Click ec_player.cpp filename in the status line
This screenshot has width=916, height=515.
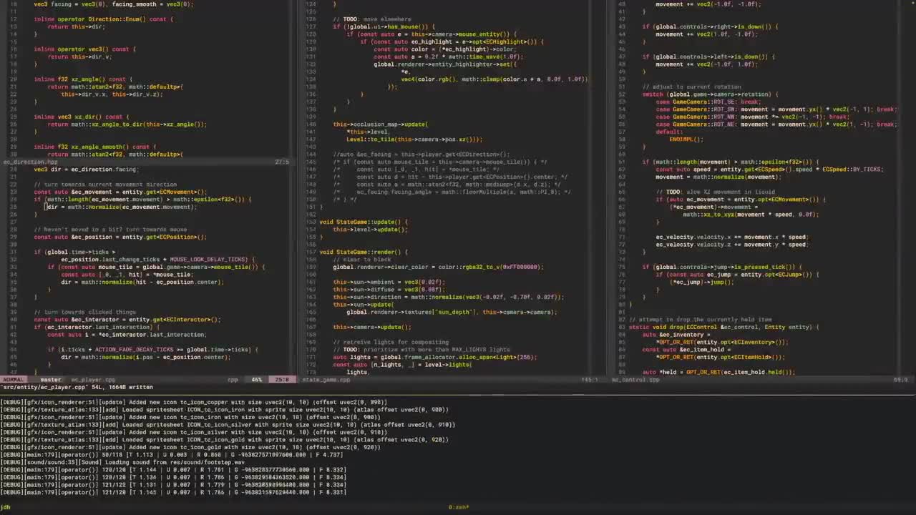click(x=93, y=380)
